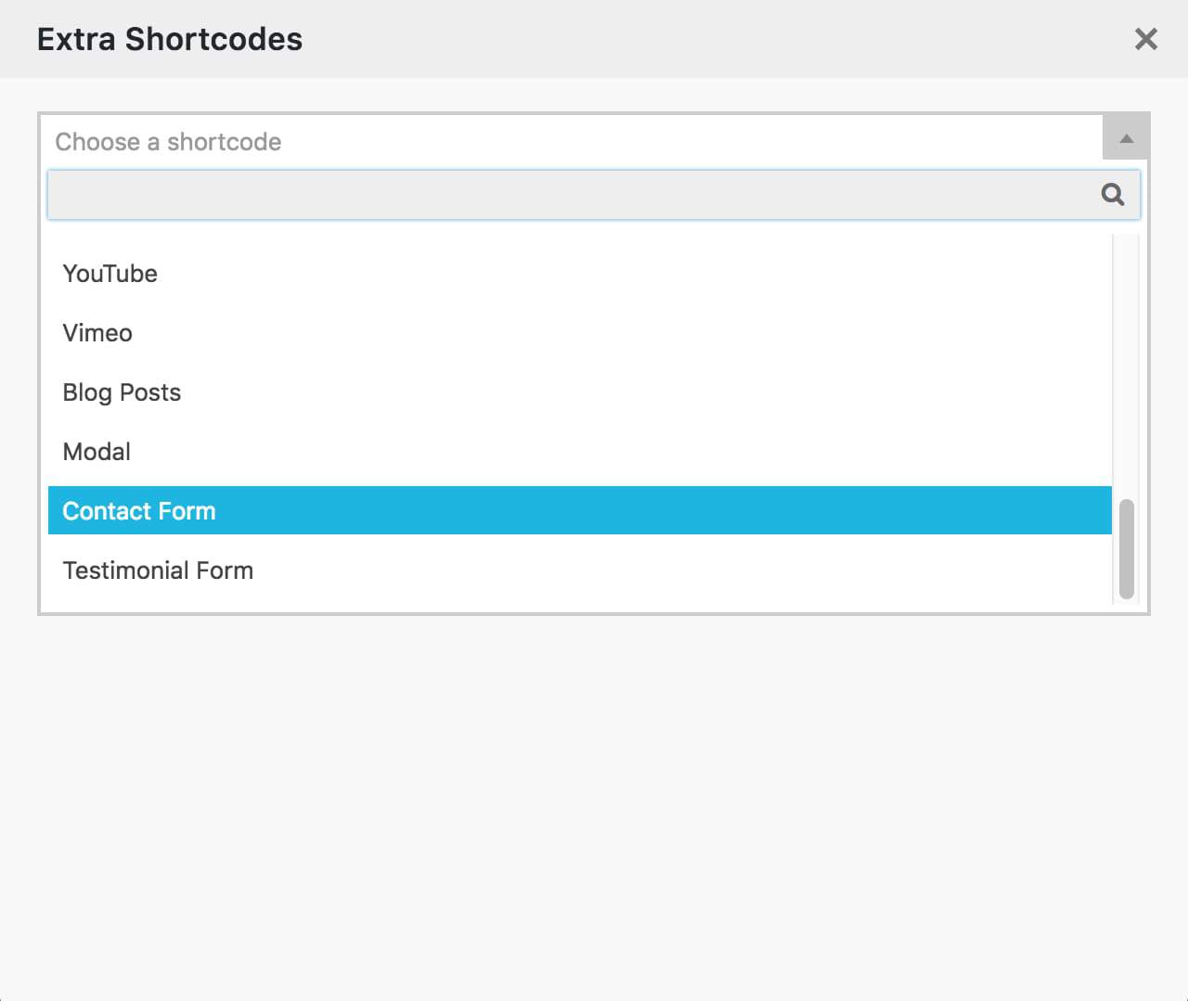Close the Extra Shortcodes dialog
The image size is (1188, 1001).
tap(1146, 39)
